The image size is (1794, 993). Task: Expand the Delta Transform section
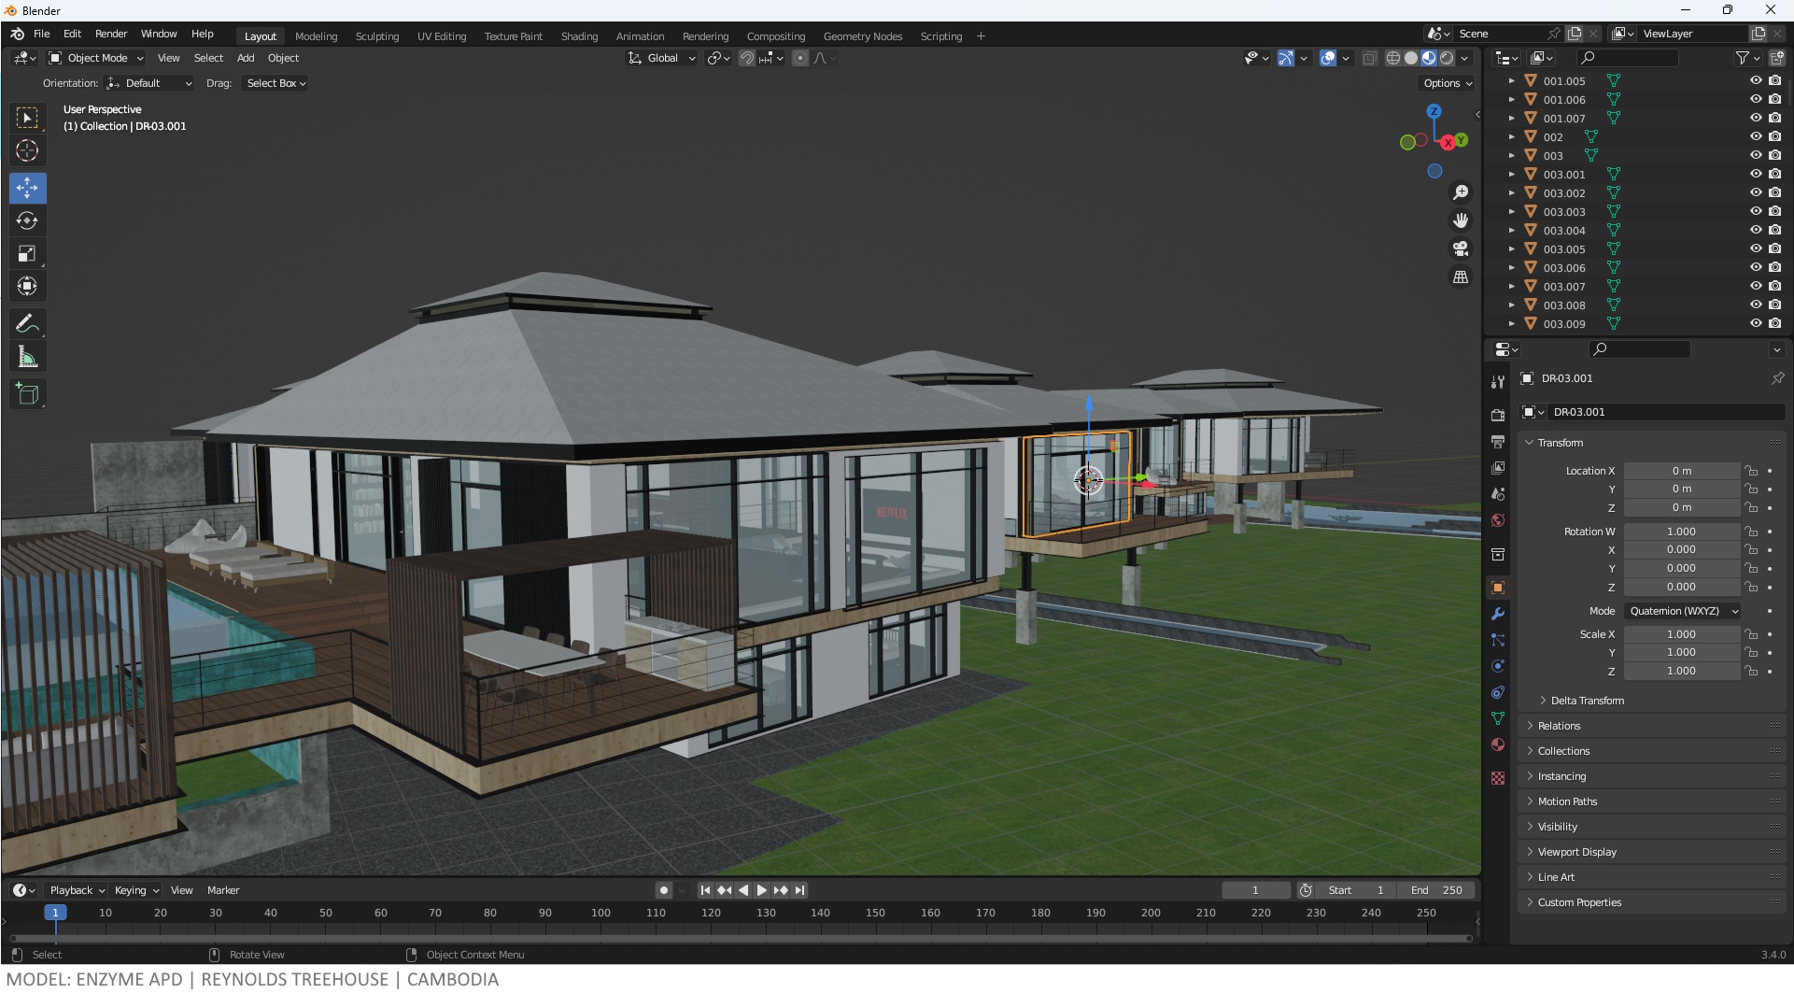point(1587,701)
